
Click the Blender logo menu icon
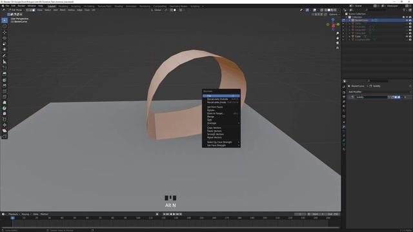pyautogui.click(x=3, y=6)
